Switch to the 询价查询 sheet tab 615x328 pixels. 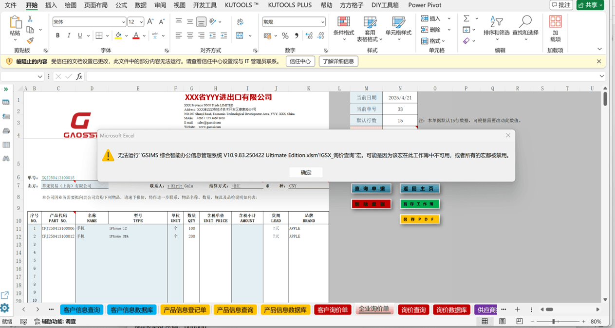tap(413, 310)
